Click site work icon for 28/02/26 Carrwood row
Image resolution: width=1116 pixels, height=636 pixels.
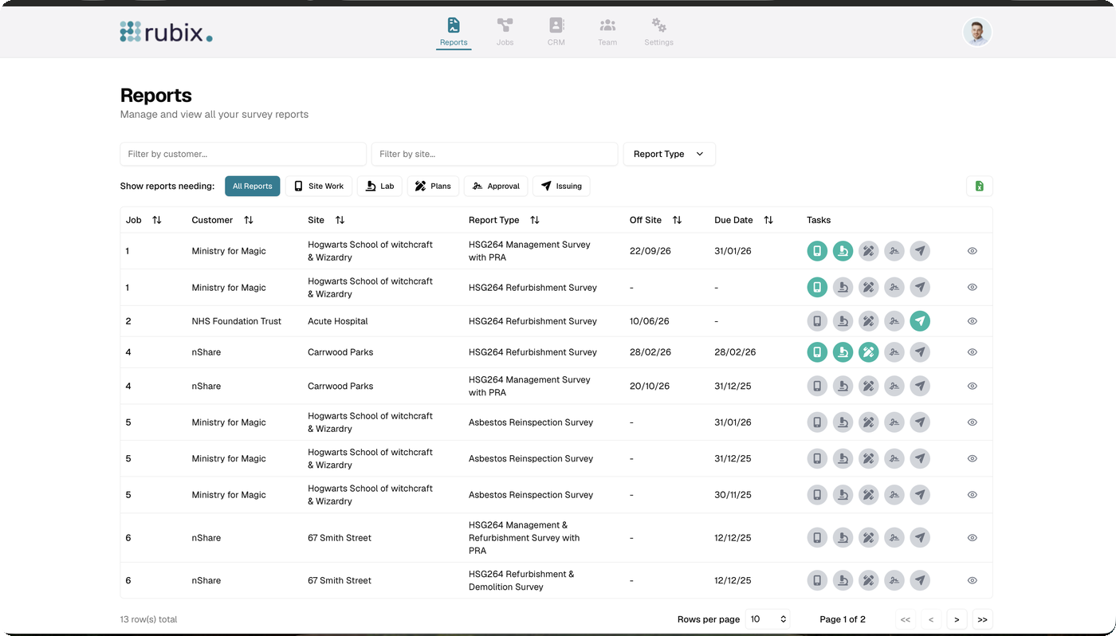pyautogui.click(x=817, y=352)
